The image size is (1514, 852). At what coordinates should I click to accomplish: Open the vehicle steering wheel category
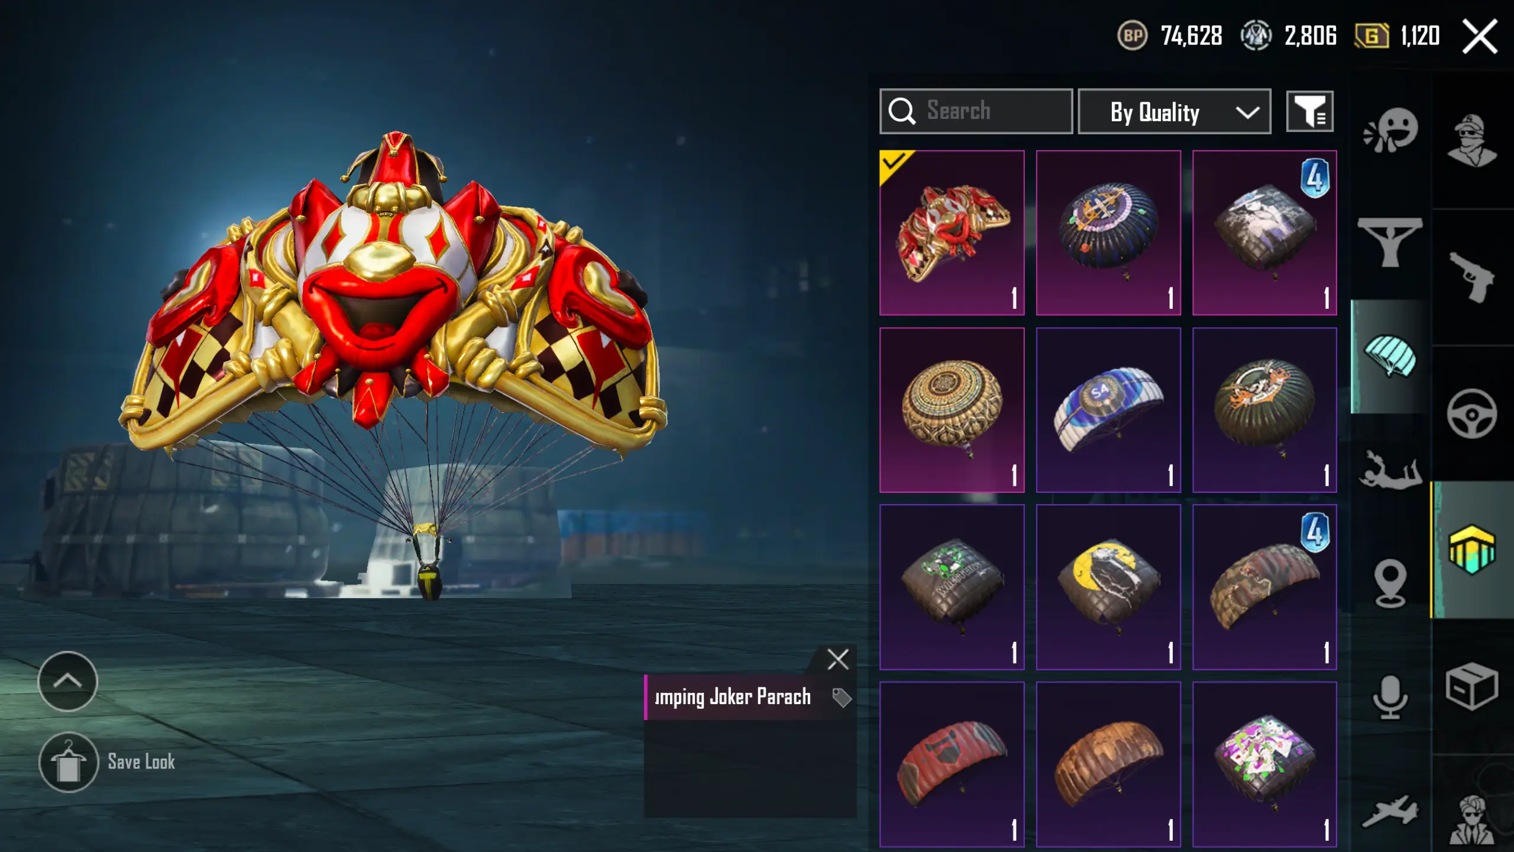click(1472, 413)
